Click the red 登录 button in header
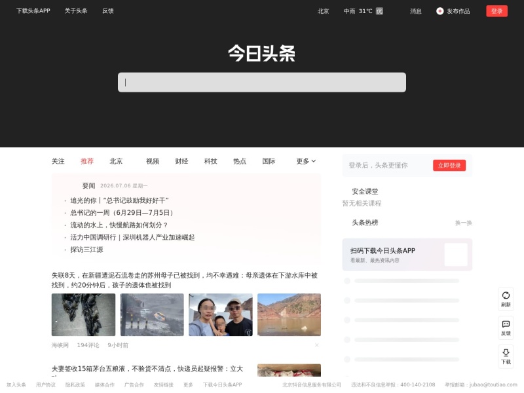The width and height of the screenshot is (524, 393). pyautogui.click(x=496, y=11)
